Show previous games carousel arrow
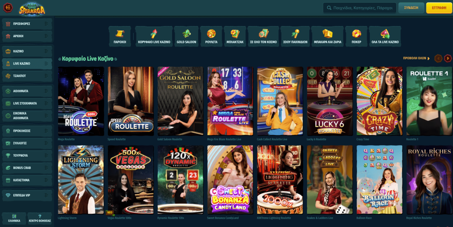Screen dimensions: 453x227 438,58
